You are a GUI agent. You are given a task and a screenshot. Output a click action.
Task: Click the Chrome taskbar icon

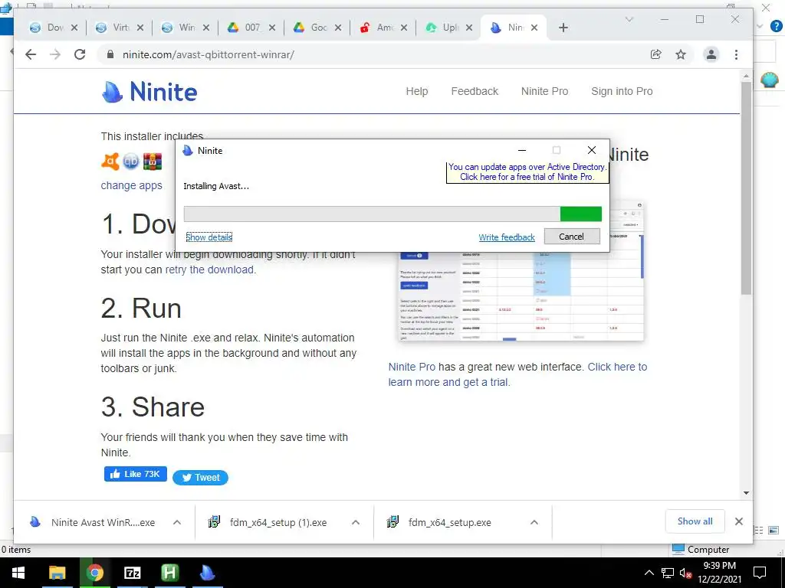pos(94,573)
